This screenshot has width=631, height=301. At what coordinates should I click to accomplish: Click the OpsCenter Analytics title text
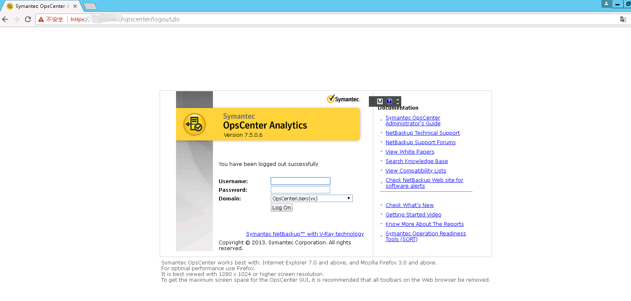click(x=265, y=125)
